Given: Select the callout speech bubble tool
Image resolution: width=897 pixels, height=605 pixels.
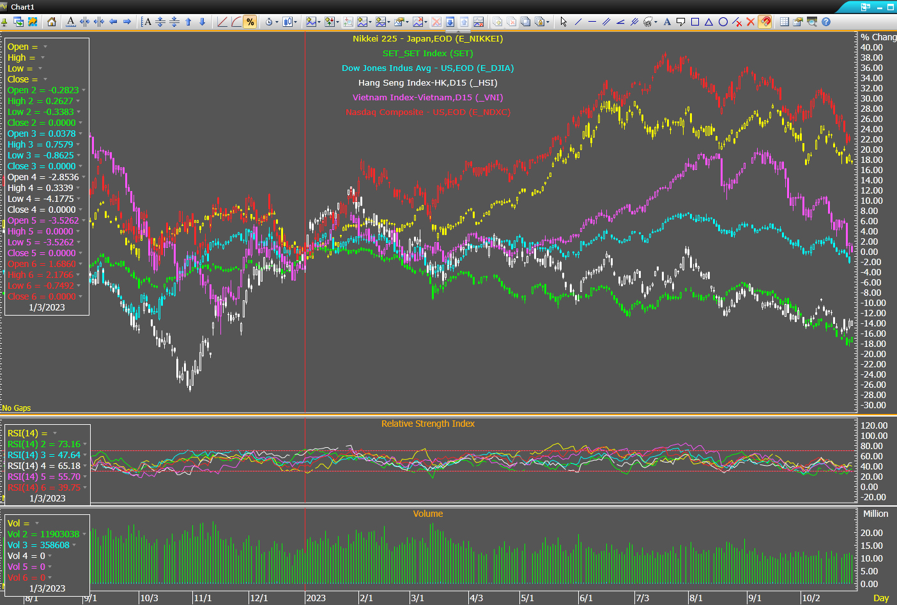Looking at the screenshot, I should pyautogui.click(x=681, y=22).
